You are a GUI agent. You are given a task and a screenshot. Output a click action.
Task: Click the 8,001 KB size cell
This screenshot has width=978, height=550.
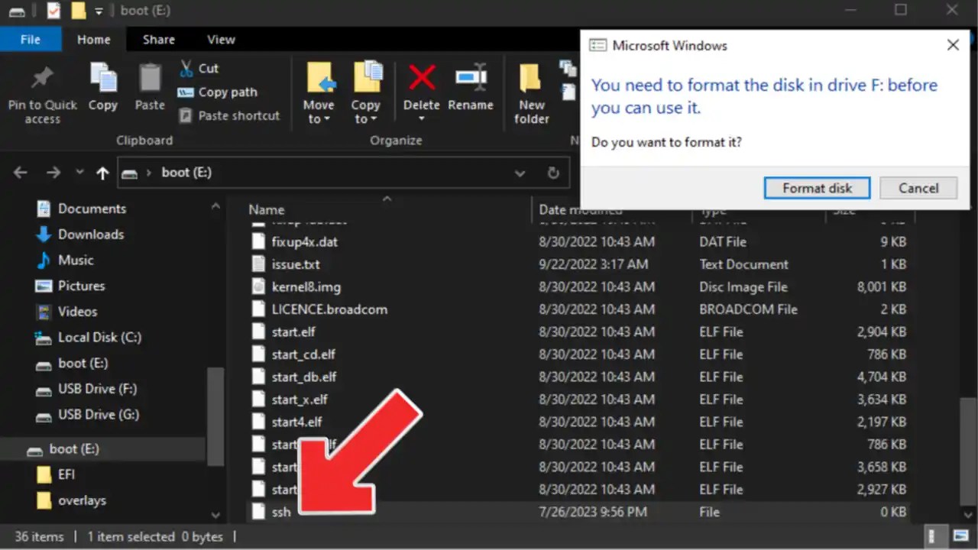(882, 287)
